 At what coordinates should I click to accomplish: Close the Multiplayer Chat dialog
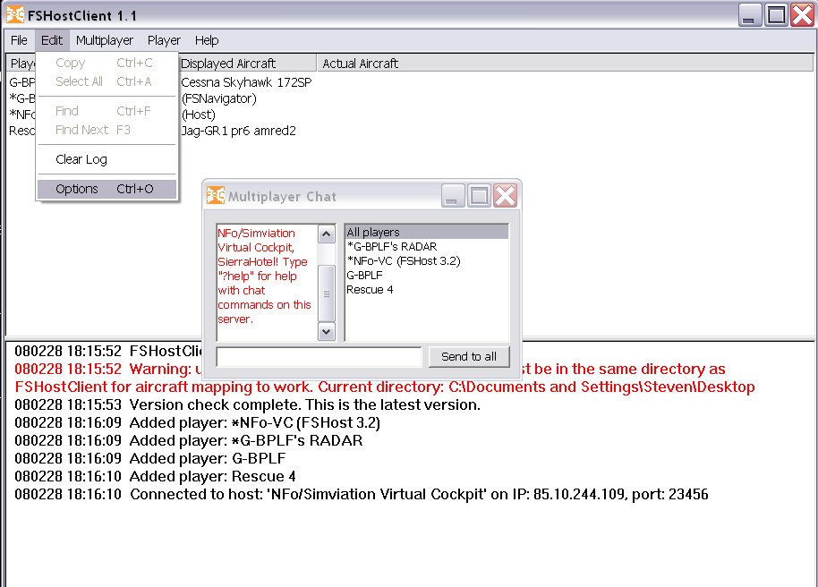(505, 196)
